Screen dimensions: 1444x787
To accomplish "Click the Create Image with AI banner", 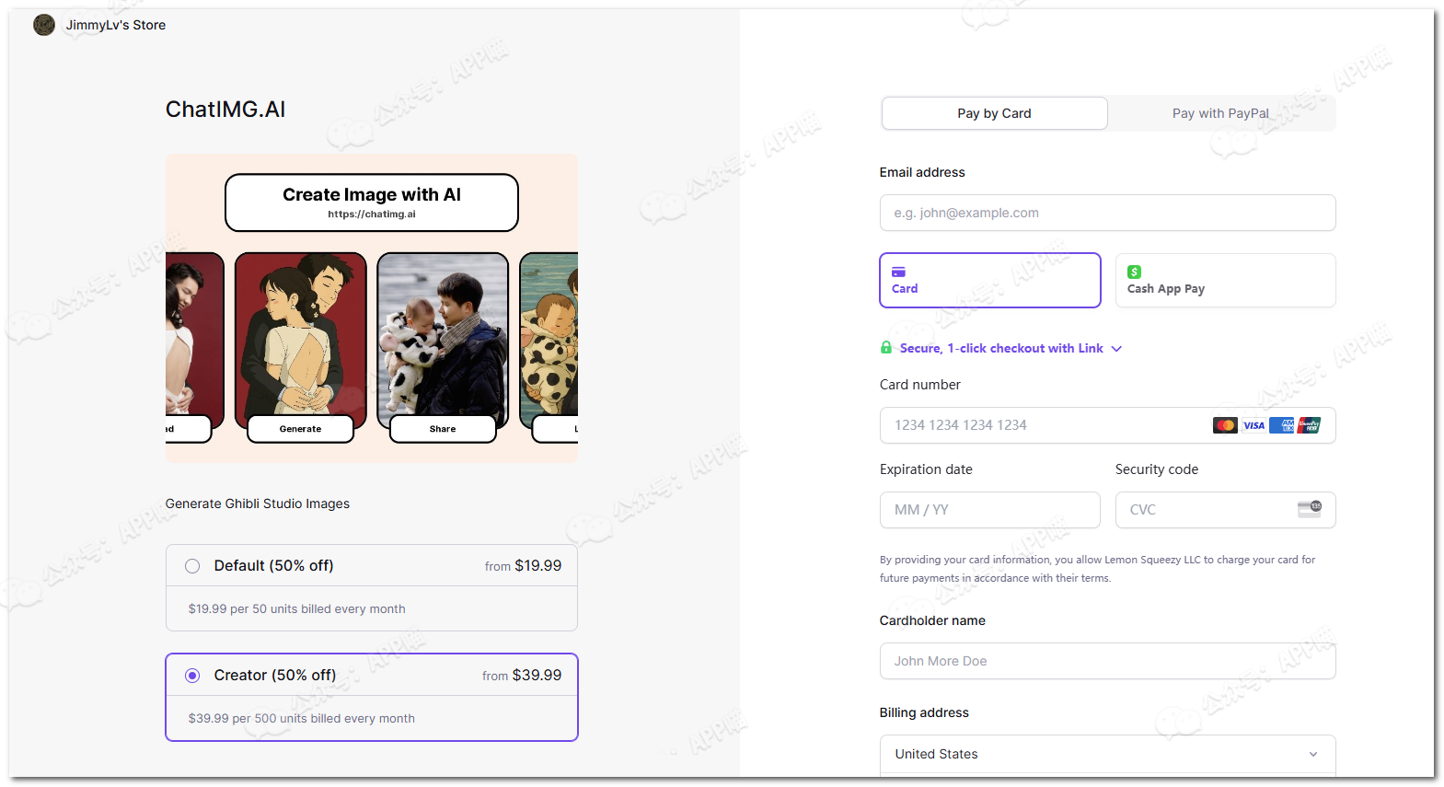I will (x=372, y=203).
